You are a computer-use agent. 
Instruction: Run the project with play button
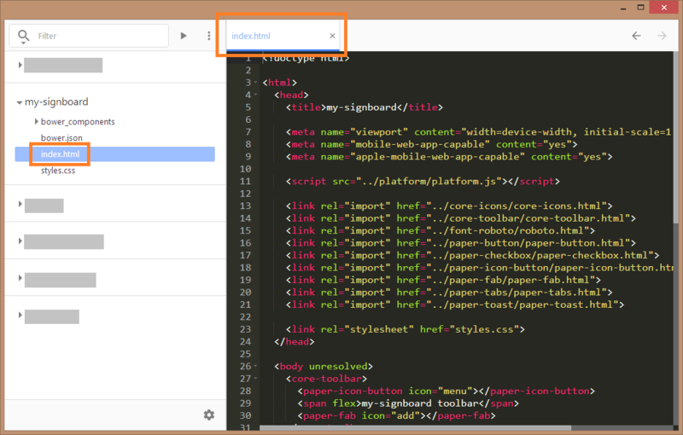click(x=184, y=36)
